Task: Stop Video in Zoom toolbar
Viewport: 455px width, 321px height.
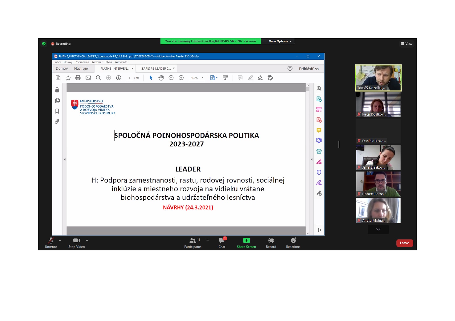Action: point(76,243)
